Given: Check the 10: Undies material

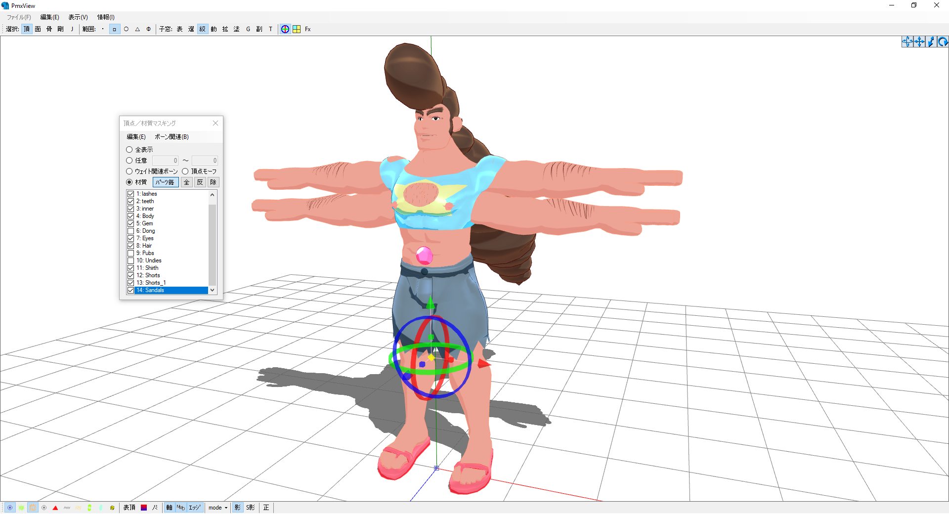Looking at the screenshot, I should (131, 260).
